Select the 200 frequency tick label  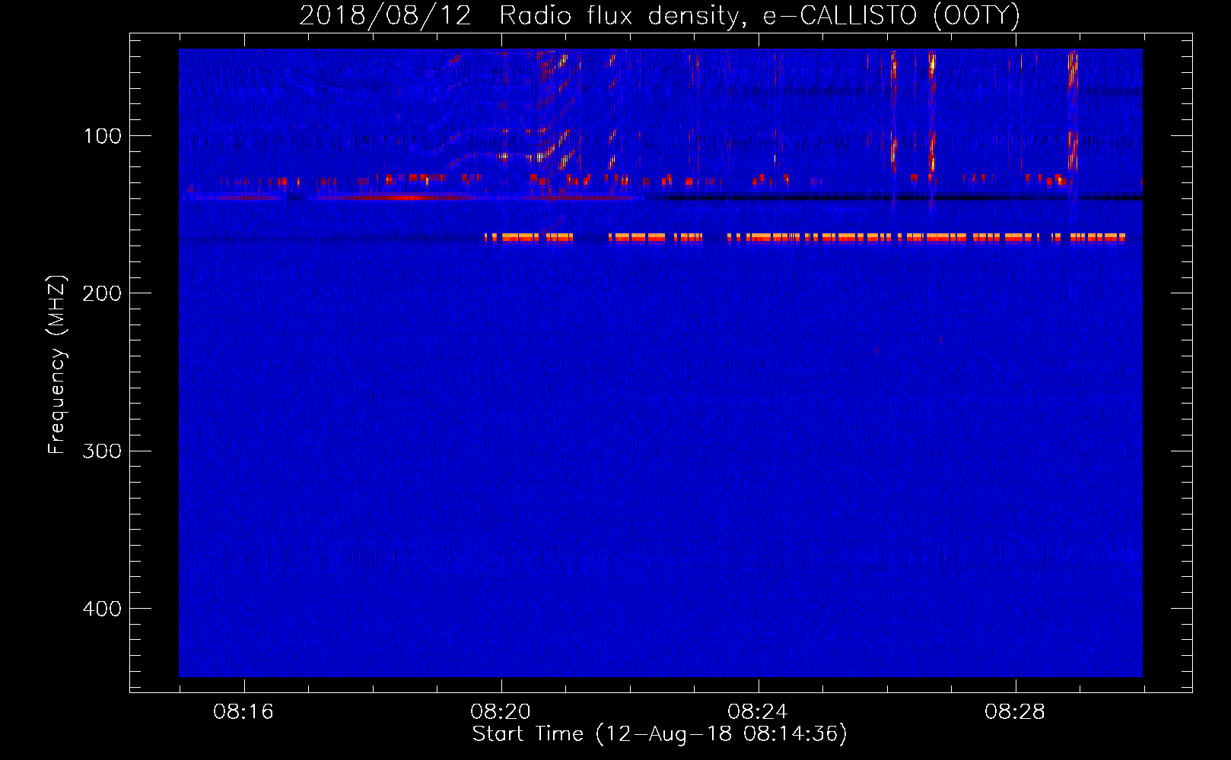pos(103,293)
